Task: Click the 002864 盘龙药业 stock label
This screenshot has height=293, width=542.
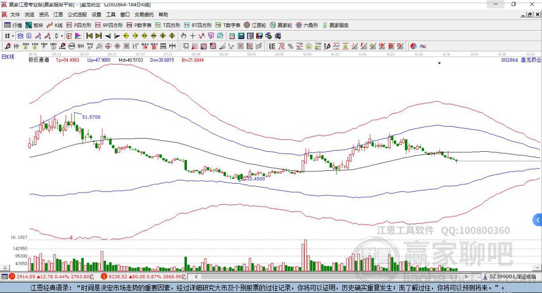Action: click(x=521, y=60)
